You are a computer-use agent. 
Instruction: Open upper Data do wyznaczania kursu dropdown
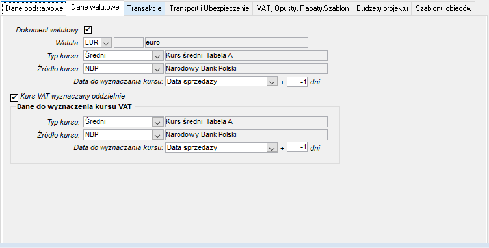(x=272, y=82)
